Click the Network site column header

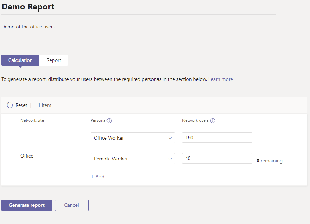pos(32,120)
